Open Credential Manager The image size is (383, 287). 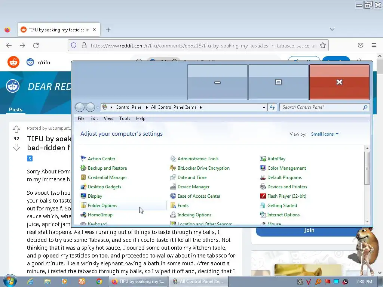point(104,178)
